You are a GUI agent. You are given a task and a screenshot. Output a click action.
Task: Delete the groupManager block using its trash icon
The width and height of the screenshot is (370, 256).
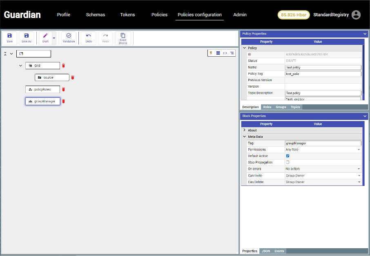pyautogui.click(x=64, y=101)
